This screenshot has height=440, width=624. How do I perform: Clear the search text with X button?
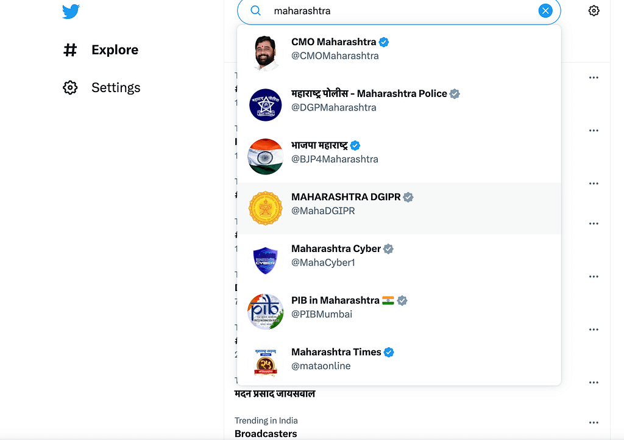545,10
